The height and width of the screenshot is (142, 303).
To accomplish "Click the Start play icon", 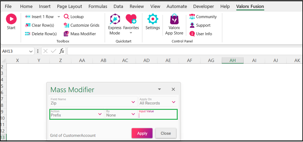I will tap(11, 19).
